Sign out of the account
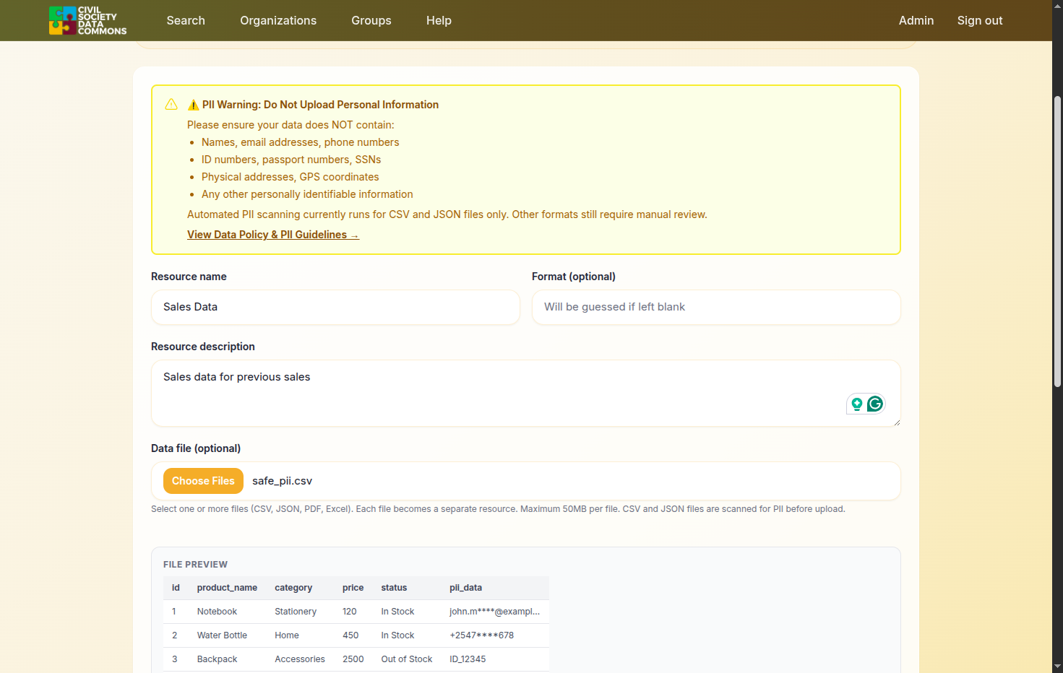This screenshot has width=1063, height=673. (980, 20)
